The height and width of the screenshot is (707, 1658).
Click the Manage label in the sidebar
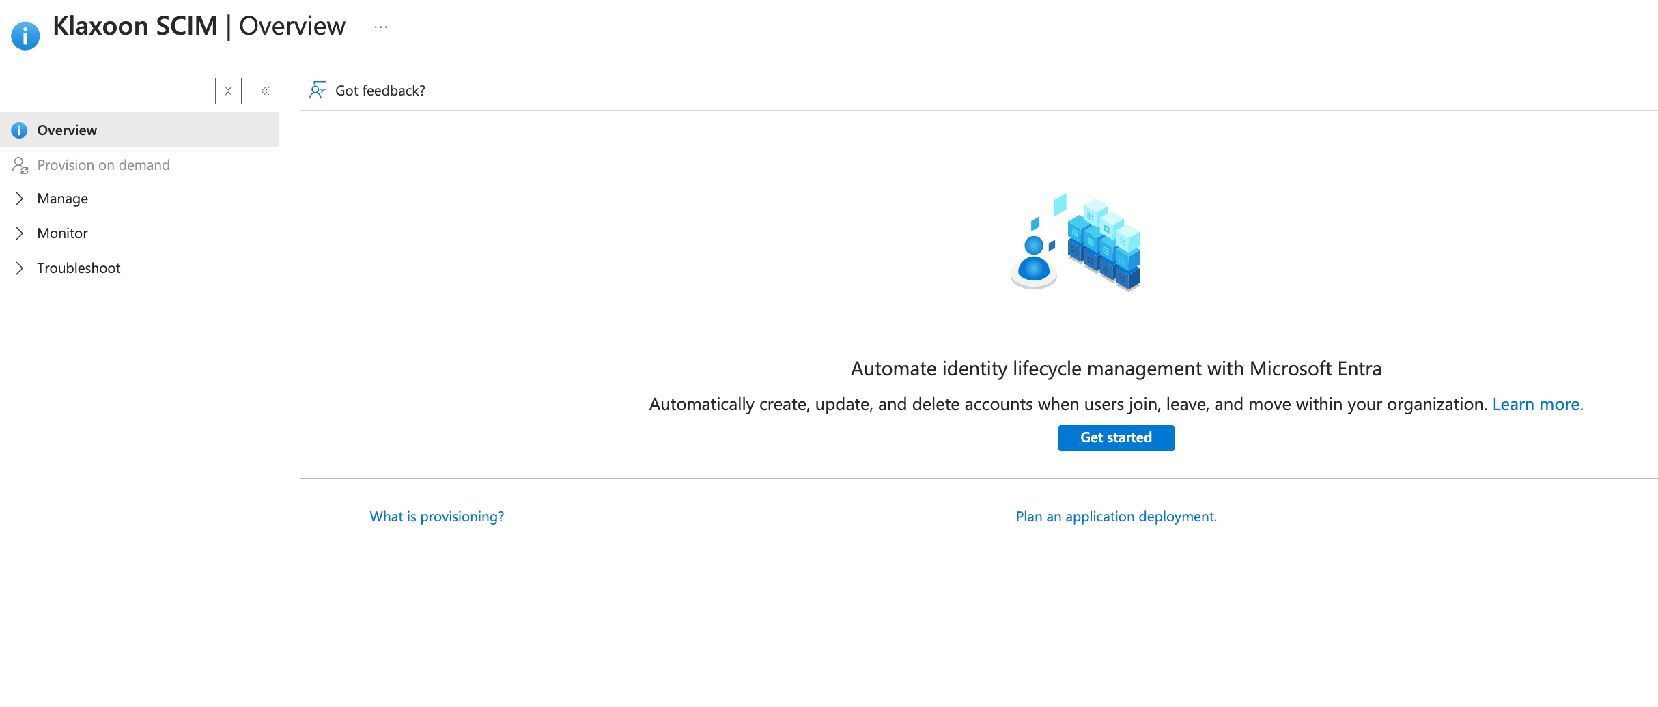coord(63,199)
